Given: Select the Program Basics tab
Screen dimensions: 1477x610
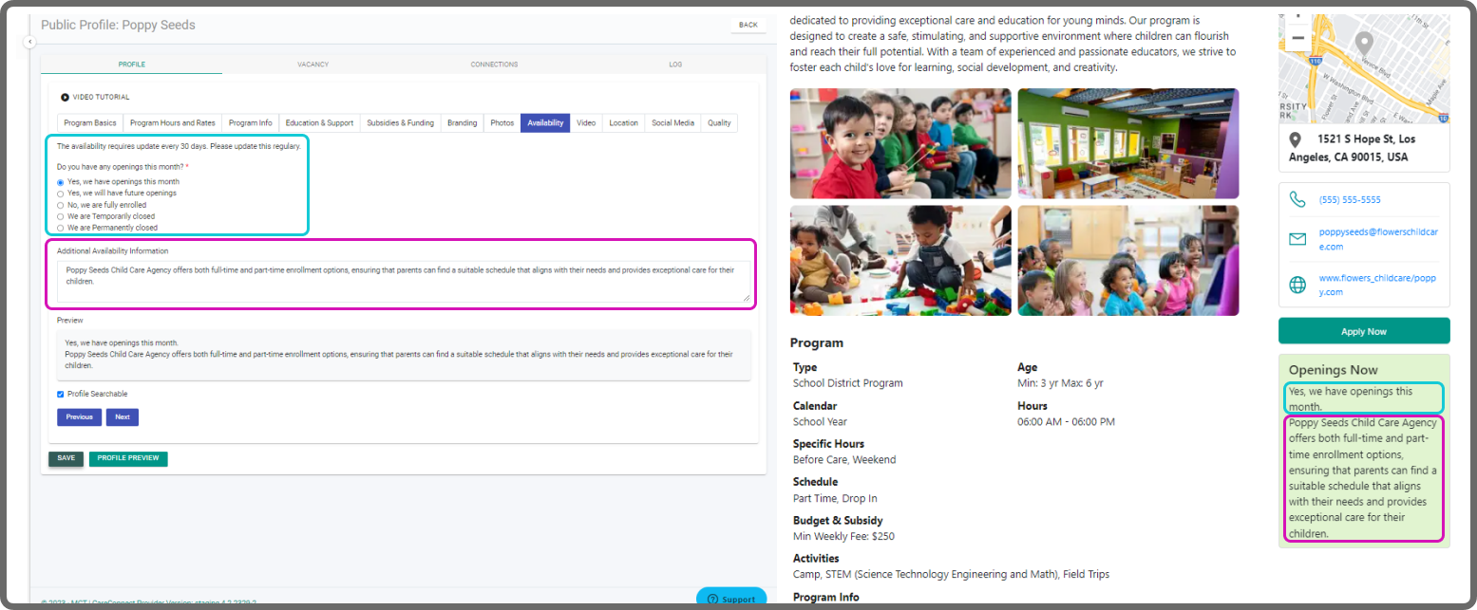Looking at the screenshot, I should click(90, 123).
